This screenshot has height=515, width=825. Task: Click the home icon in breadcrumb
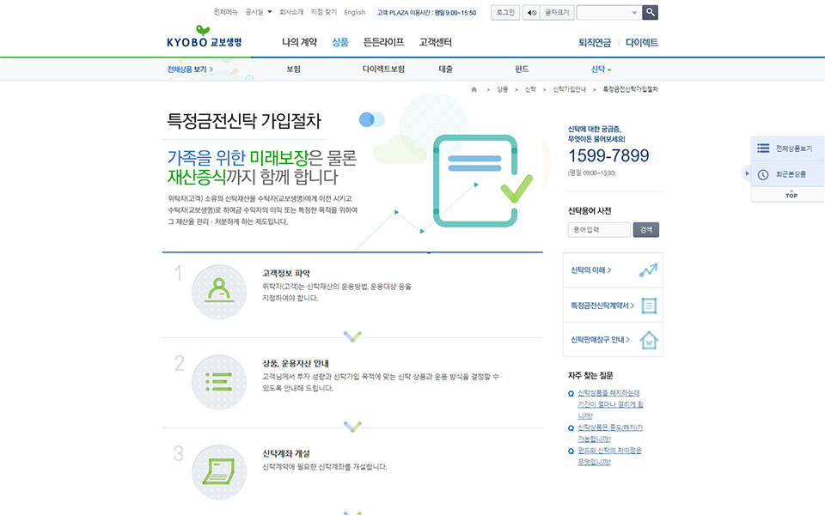click(x=474, y=89)
